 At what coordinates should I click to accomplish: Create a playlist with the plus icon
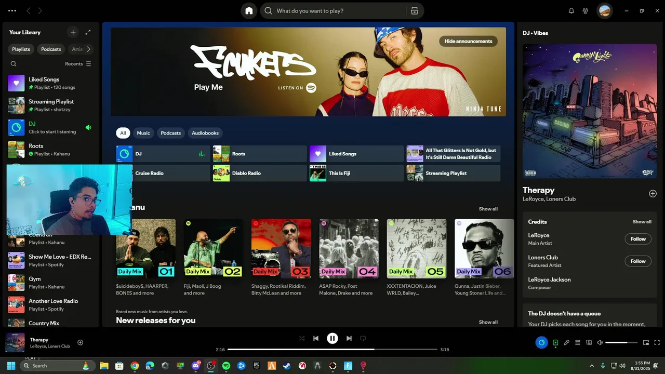click(x=73, y=32)
